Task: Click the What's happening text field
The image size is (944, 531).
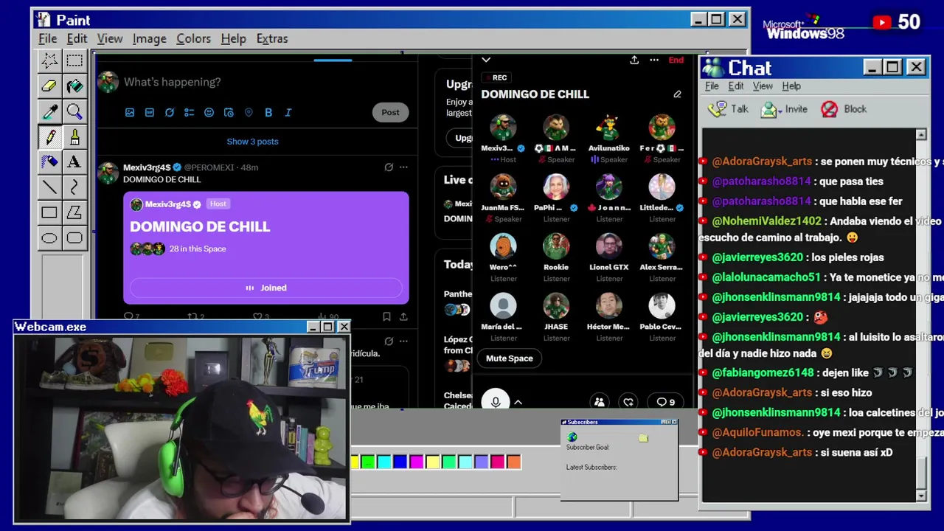Action: tap(172, 82)
